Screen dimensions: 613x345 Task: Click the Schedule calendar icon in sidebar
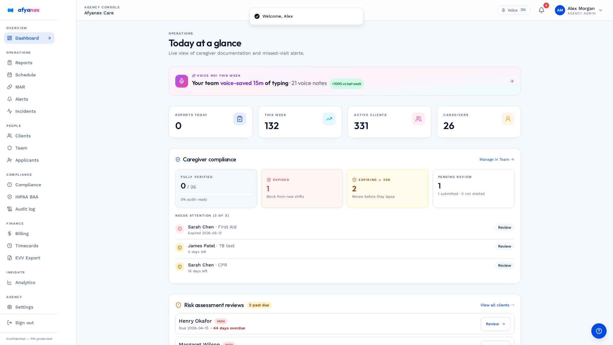[x=10, y=75]
